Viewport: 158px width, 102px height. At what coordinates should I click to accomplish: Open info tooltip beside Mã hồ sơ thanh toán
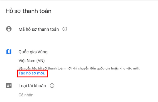coord(65,29)
